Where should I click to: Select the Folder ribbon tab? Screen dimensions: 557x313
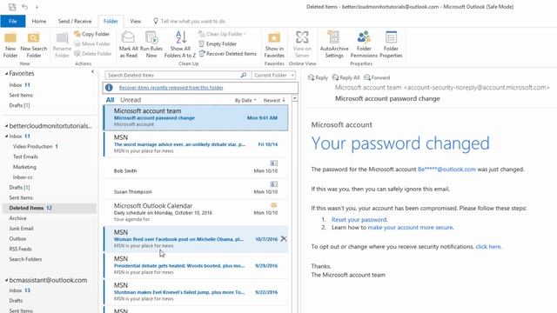coord(111,21)
